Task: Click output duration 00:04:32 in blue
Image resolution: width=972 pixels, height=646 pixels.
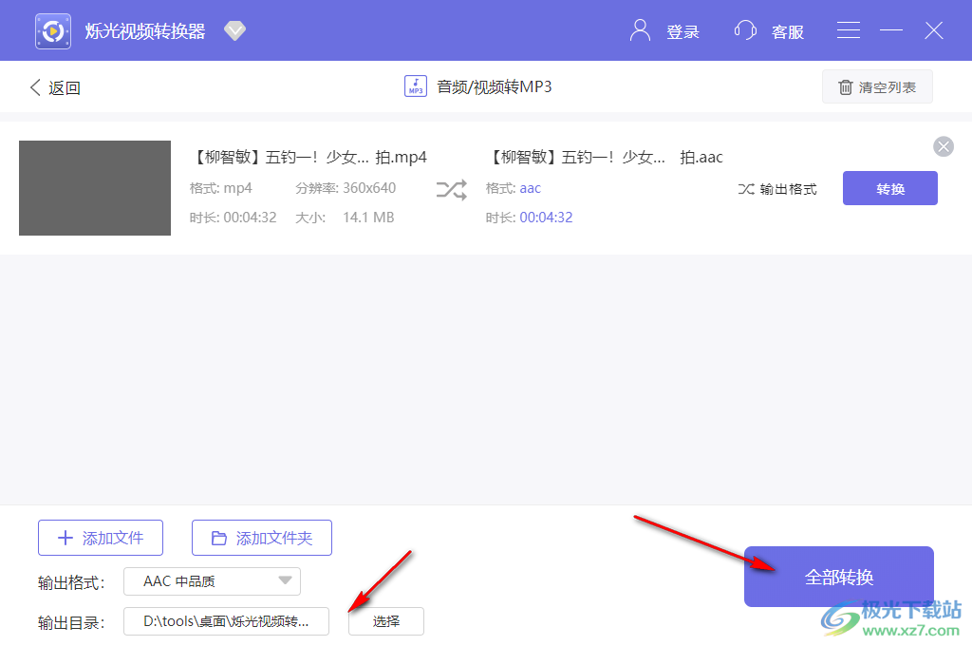Action: click(546, 218)
